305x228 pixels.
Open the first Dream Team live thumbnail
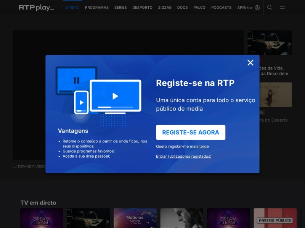(x=42, y=218)
